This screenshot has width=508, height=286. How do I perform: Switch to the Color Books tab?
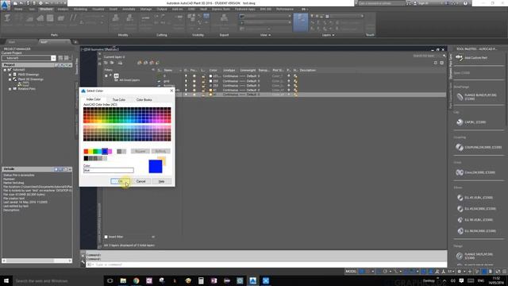click(144, 99)
